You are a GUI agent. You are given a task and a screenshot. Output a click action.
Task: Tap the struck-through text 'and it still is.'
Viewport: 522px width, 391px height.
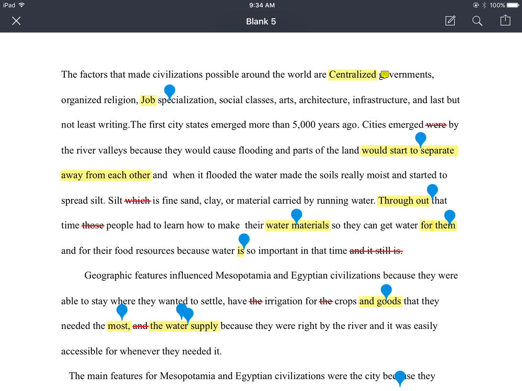click(x=376, y=251)
